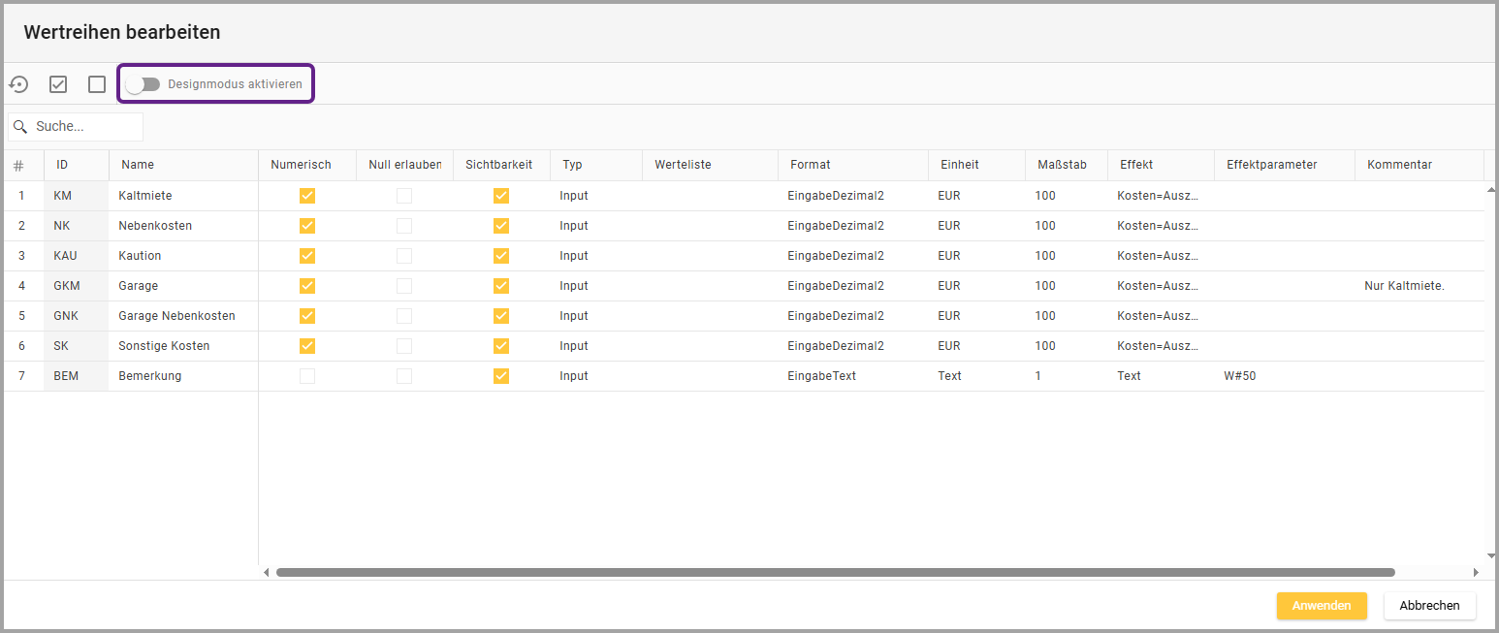The image size is (1499, 633).
Task: Click the horizontal scrollbar left arrow
Action: [x=268, y=572]
